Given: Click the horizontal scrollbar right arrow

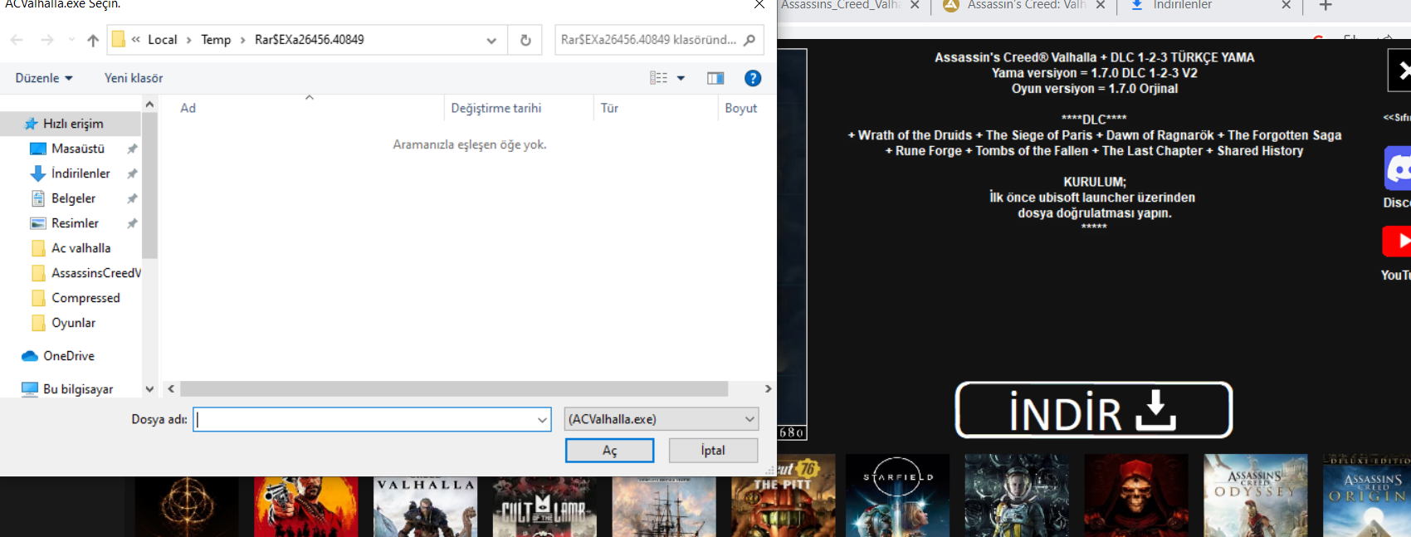Looking at the screenshot, I should 768,388.
